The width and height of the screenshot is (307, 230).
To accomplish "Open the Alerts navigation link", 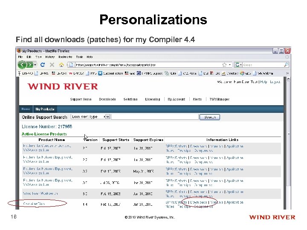I will (x=197, y=99).
